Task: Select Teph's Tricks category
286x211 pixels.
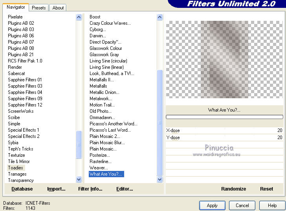Action: 20,149
